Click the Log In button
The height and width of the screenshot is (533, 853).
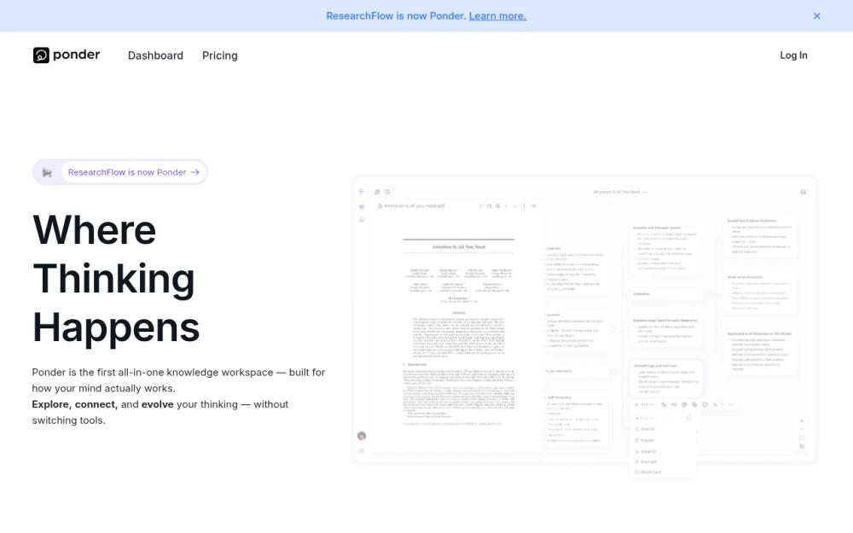click(793, 55)
